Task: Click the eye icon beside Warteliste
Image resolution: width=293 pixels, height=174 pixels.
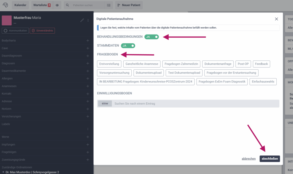Action: click(x=57, y=5)
